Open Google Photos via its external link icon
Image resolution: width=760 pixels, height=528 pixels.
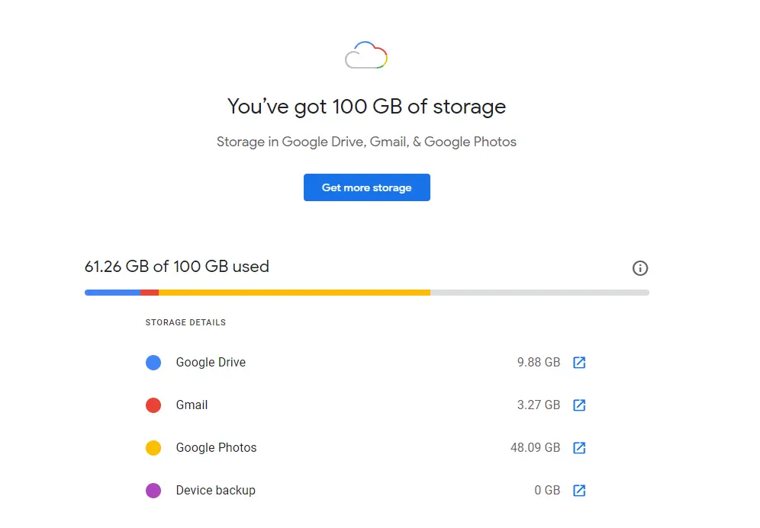(x=579, y=447)
